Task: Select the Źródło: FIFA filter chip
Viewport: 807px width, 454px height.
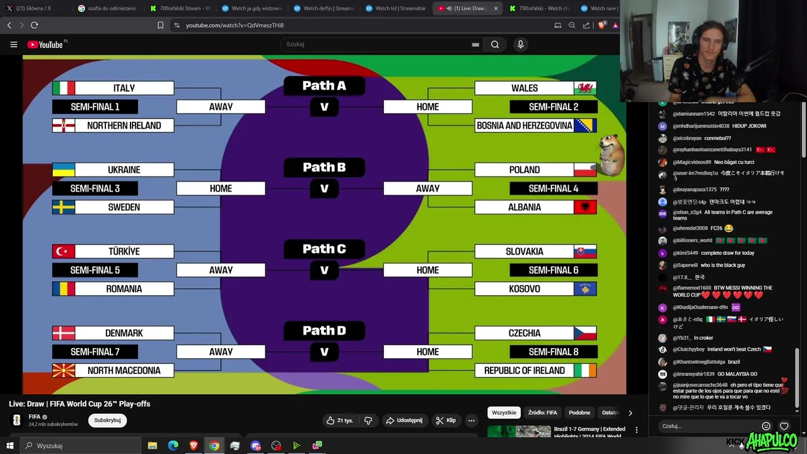Action: [x=542, y=412]
